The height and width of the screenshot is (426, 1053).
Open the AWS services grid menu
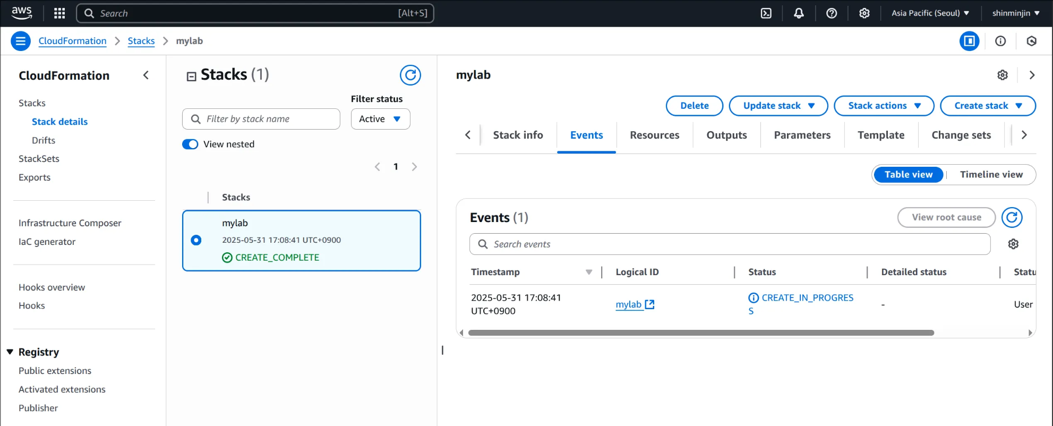click(x=59, y=13)
